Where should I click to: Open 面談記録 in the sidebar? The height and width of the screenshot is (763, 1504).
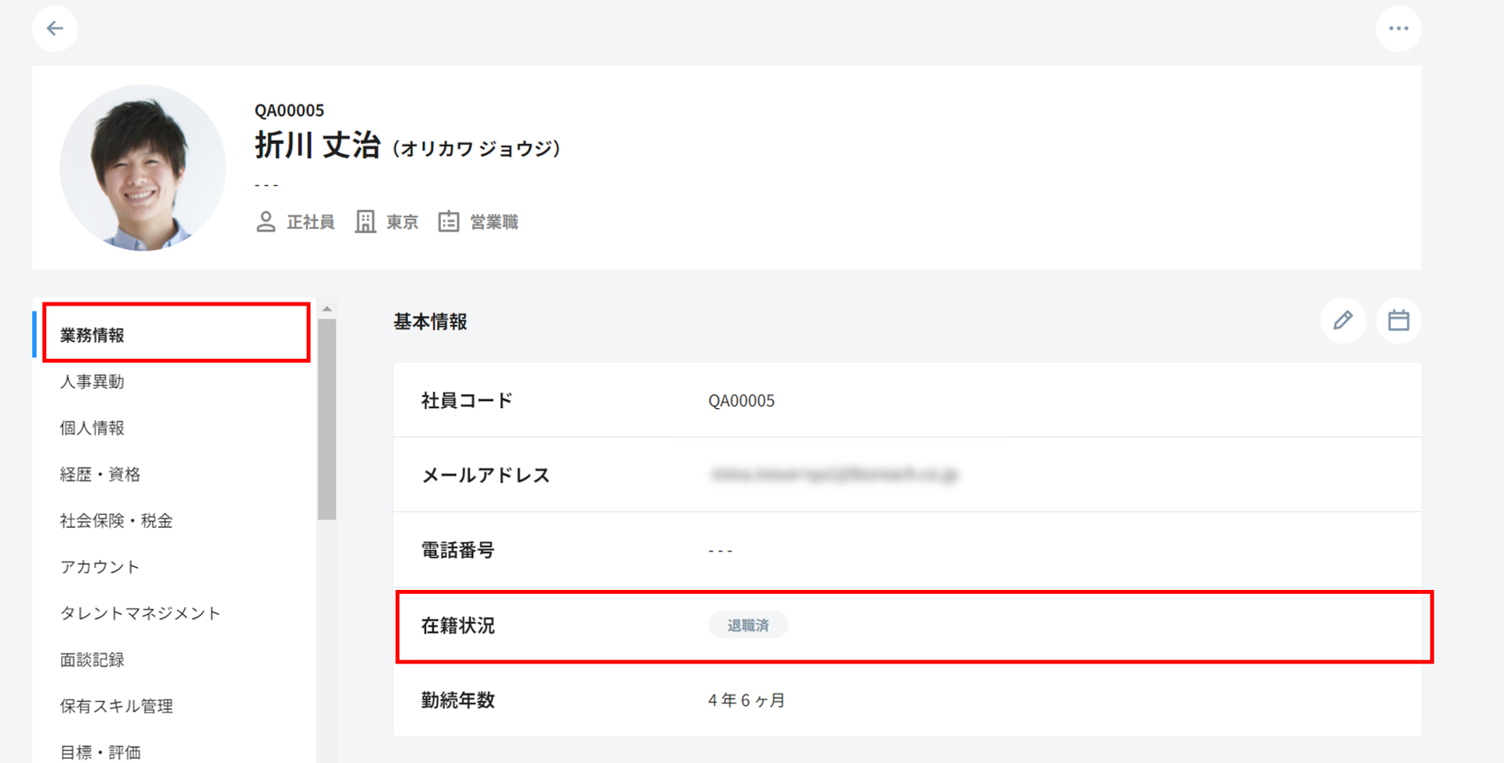[x=92, y=660]
